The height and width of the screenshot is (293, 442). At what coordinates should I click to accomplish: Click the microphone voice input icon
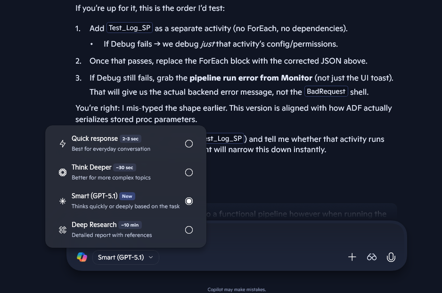pos(391,257)
